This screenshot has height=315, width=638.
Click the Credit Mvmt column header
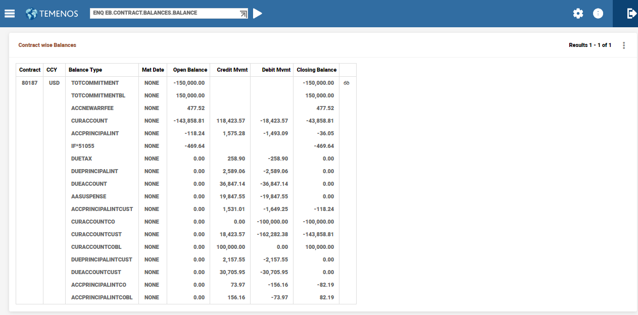pyautogui.click(x=232, y=70)
